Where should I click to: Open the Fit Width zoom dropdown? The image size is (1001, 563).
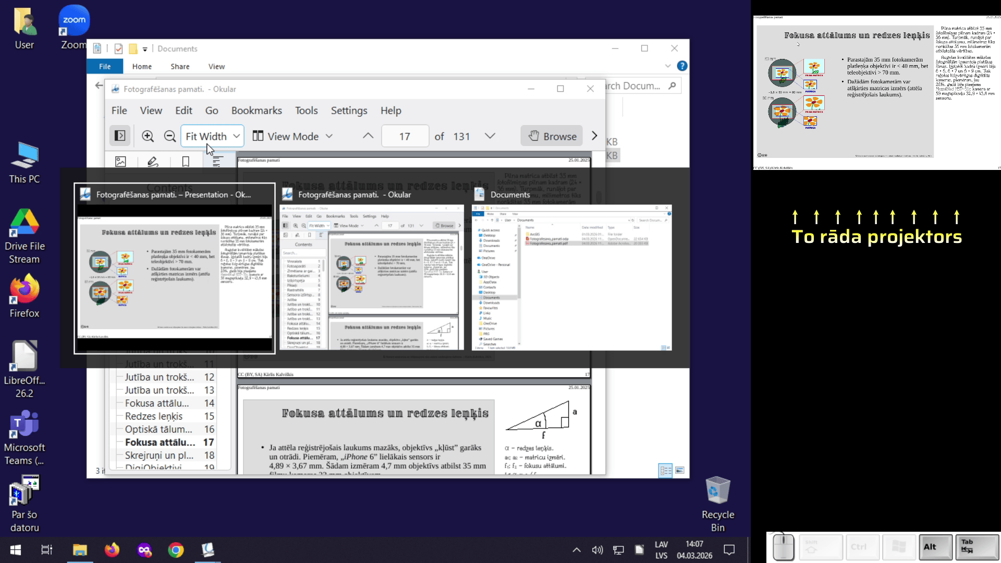click(212, 136)
